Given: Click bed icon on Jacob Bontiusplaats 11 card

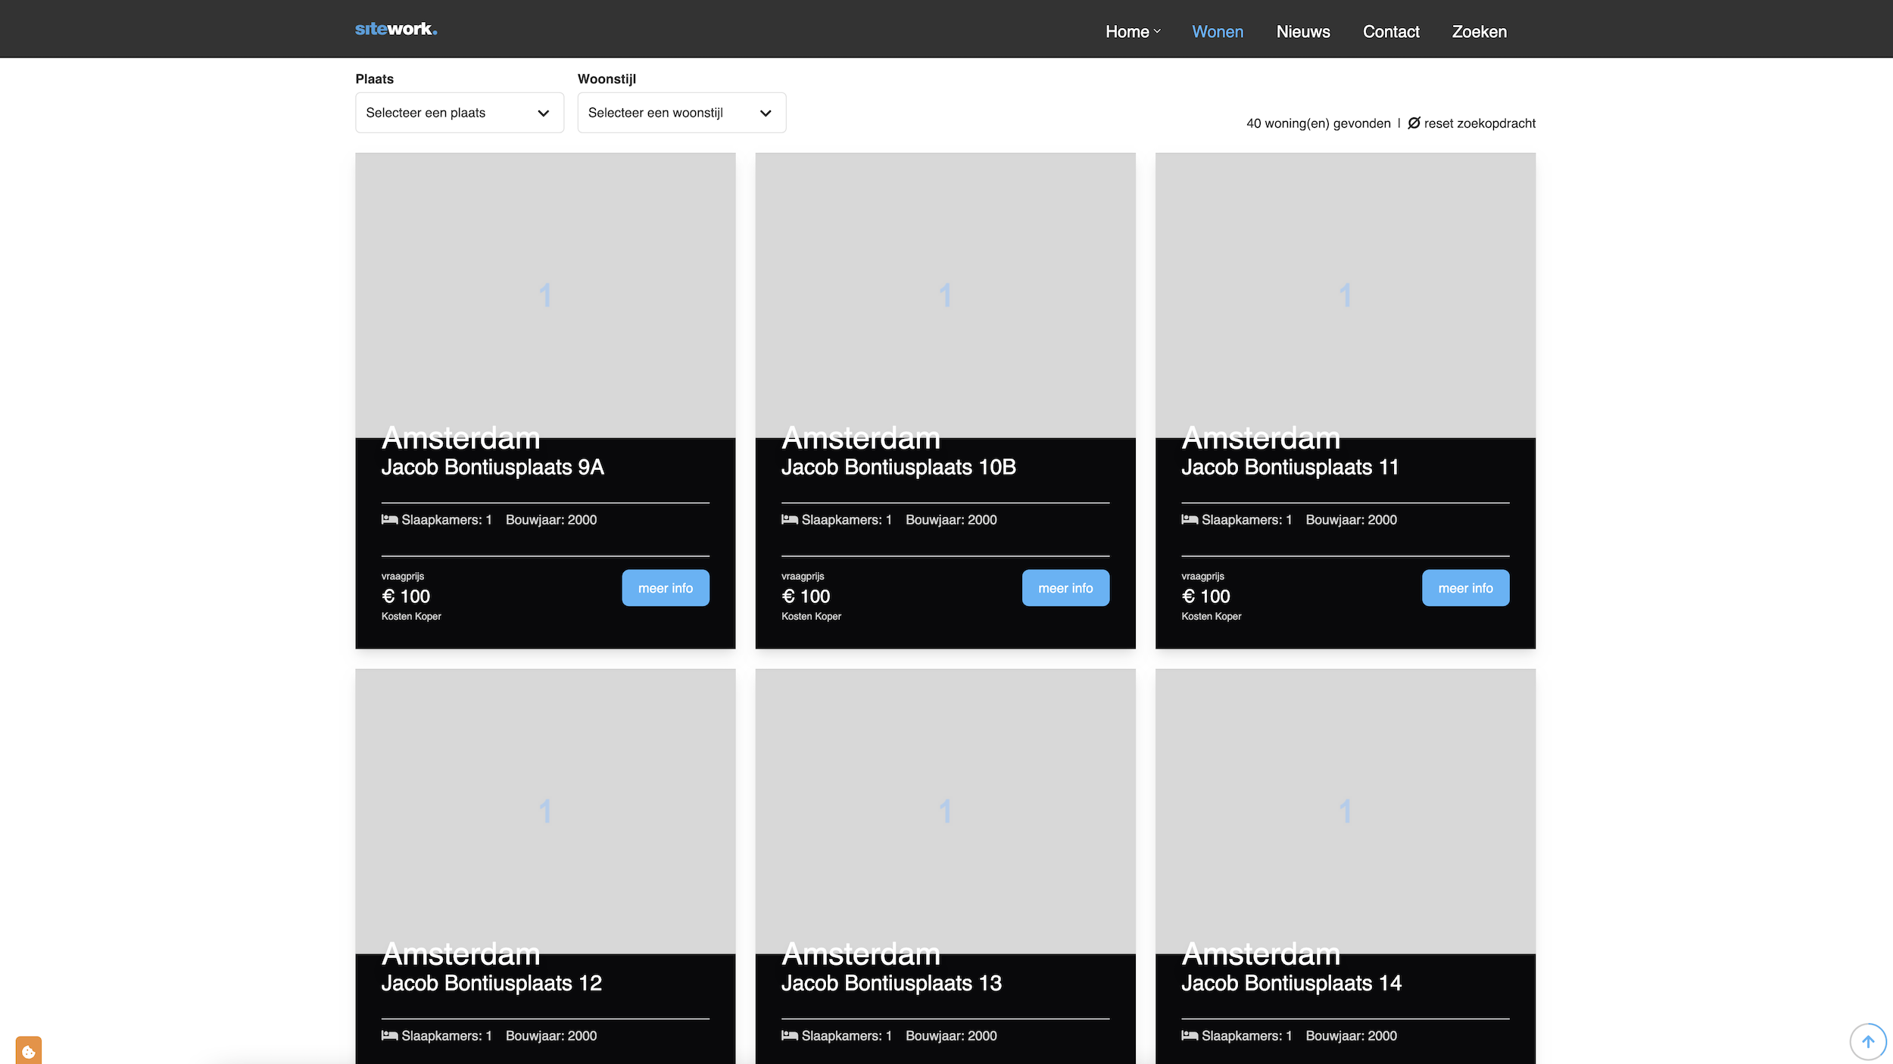Looking at the screenshot, I should [1189, 520].
